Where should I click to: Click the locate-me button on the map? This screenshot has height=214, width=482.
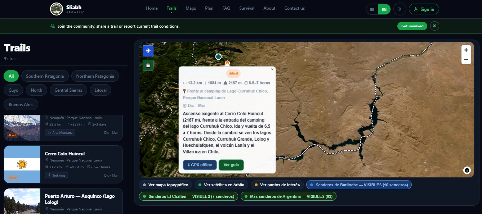point(148,51)
